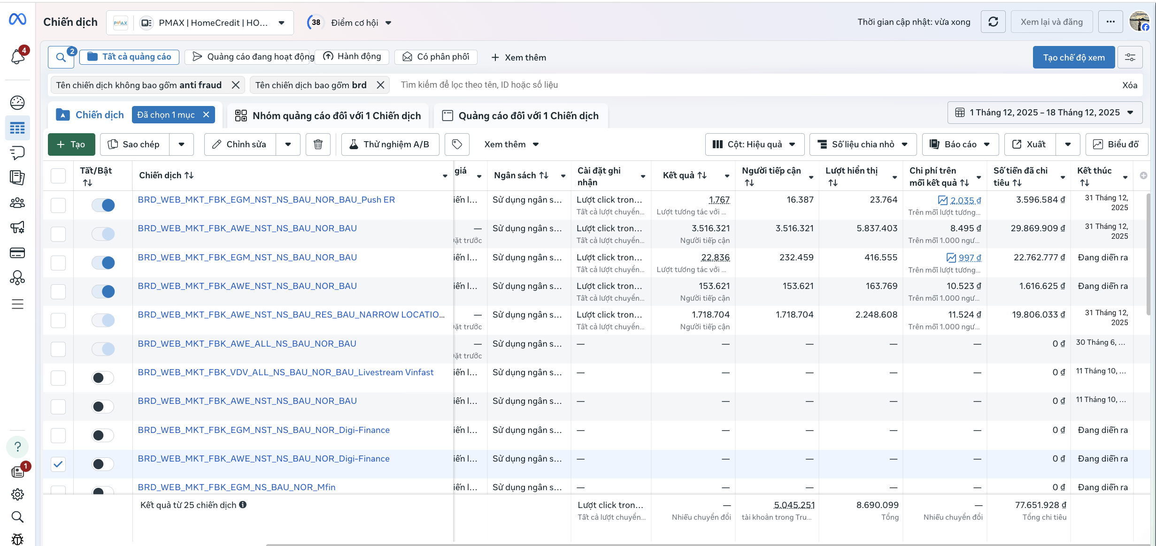Enable the Livestream Vinfast campaign toggle
The height and width of the screenshot is (546, 1156).
pyautogui.click(x=103, y=378)
